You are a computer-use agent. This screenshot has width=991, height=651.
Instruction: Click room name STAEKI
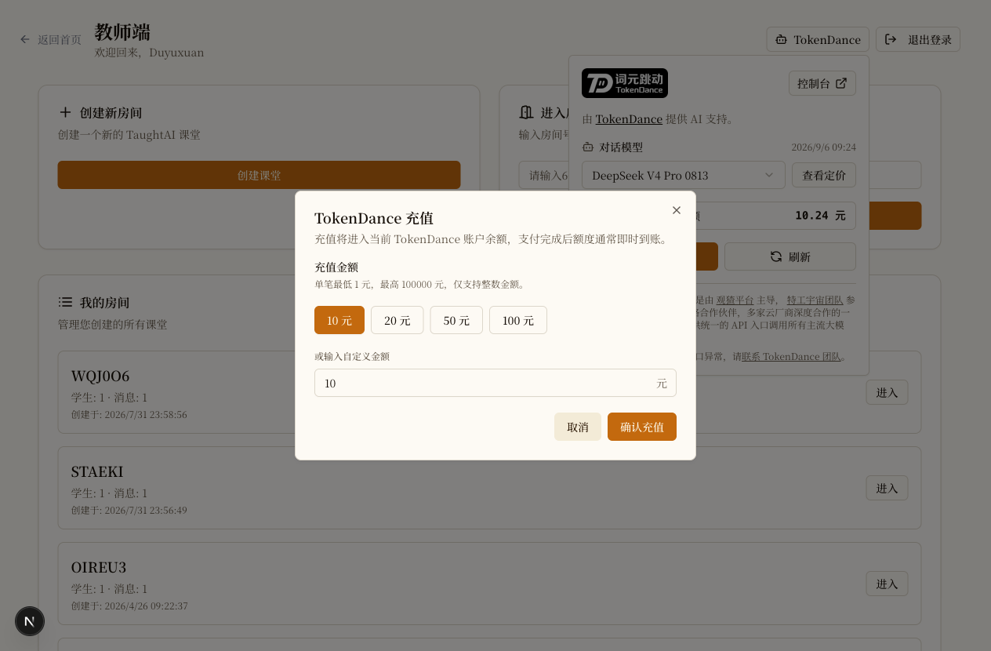[x=97, y=471]
